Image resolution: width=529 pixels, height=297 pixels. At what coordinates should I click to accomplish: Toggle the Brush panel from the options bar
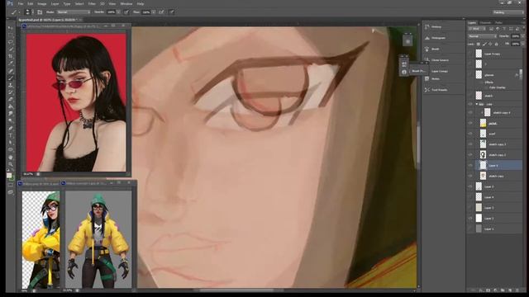click(x=40, y=12)
